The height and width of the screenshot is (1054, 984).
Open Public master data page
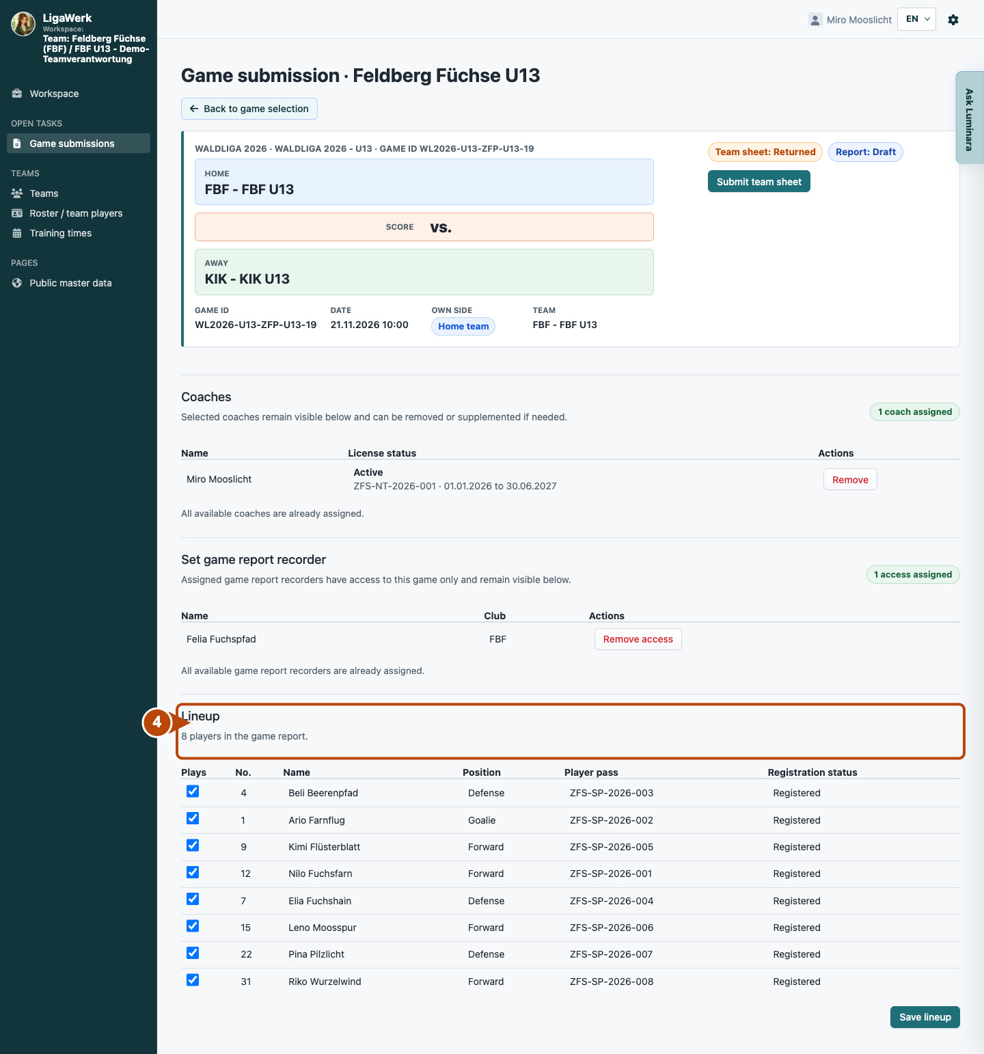click(79, 283)
